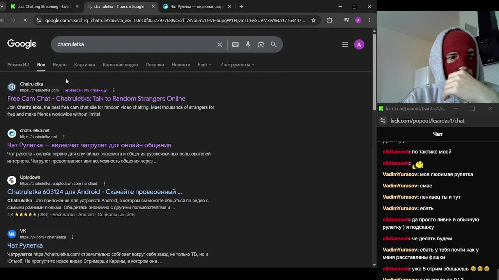499x280 pixels.
Task: Switch to the Режим ИИ tab
Action: [x=18, y=65]
